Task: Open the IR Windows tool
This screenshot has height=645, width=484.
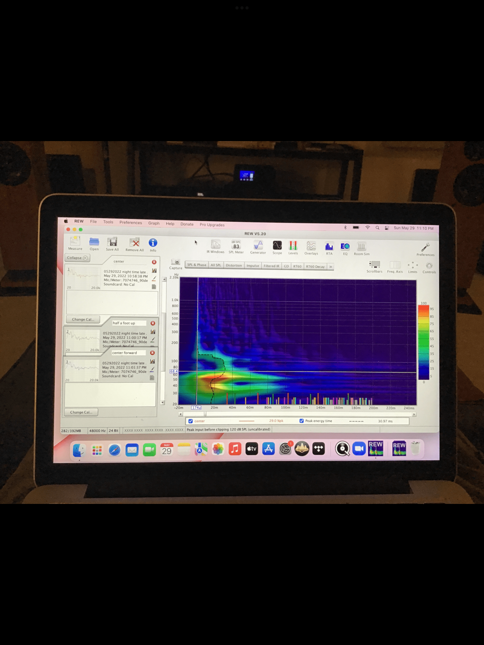Action: 216,247
